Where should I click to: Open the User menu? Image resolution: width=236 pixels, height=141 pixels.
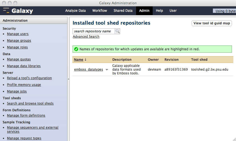(173, 11)
